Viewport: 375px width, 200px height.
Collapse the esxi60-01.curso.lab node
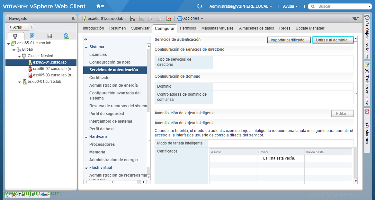pyautogui.click(x=19, y=82)
